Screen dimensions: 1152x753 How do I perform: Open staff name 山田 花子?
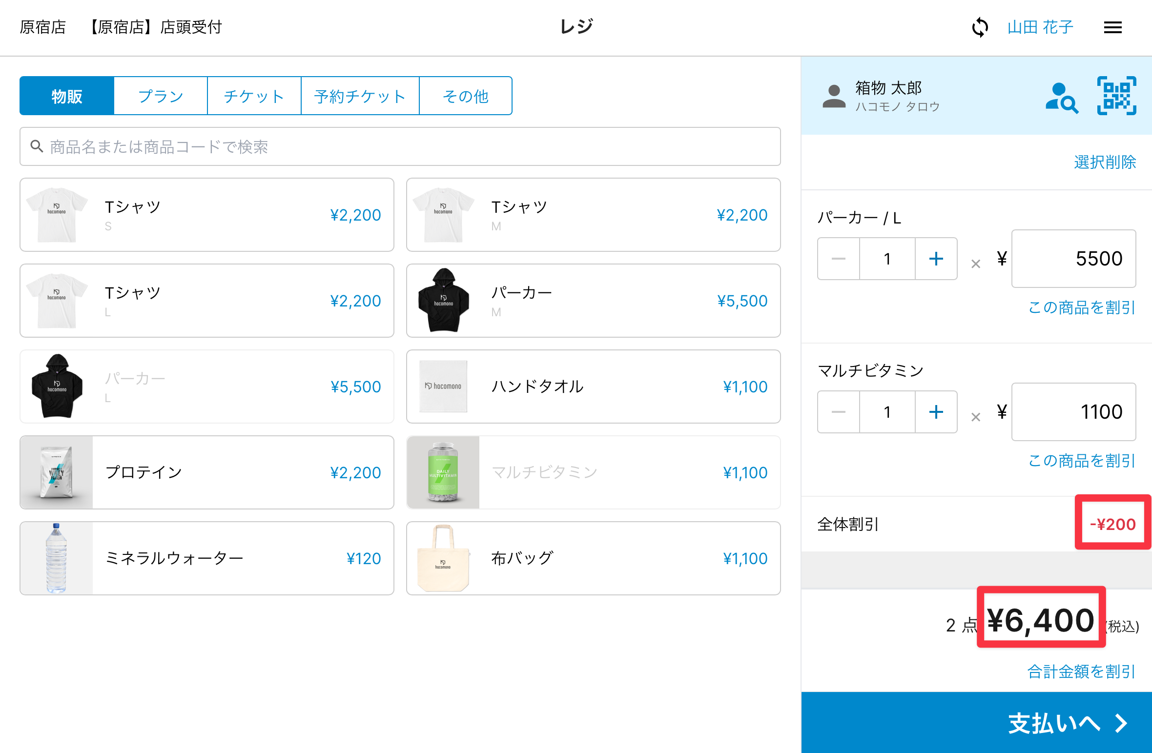pyautogui.click(x=1040, y=27)
